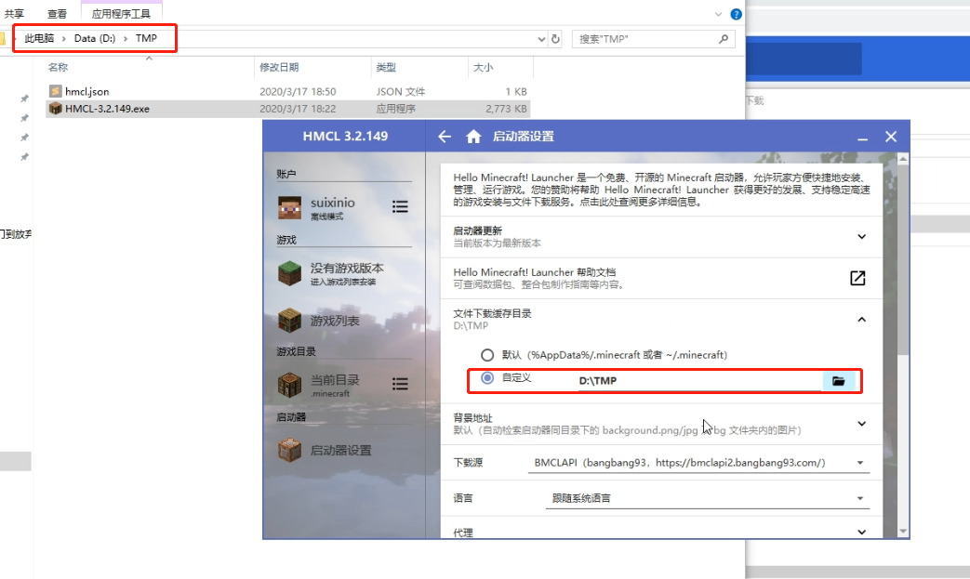Open HMCL help document external link

pyautogui.click(x=857, y=278)
